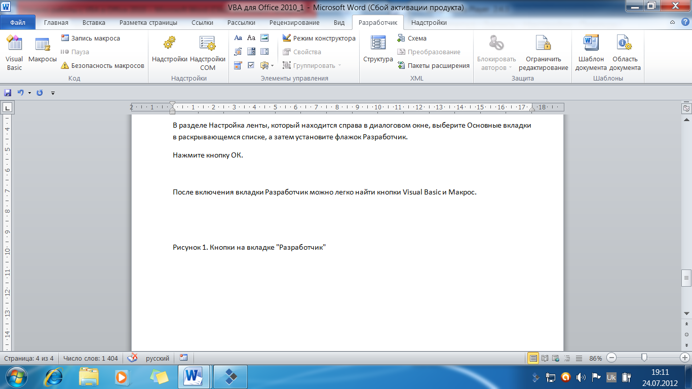
Task: Insert plain text content control (black Aa)
Action: click(251, 38)
